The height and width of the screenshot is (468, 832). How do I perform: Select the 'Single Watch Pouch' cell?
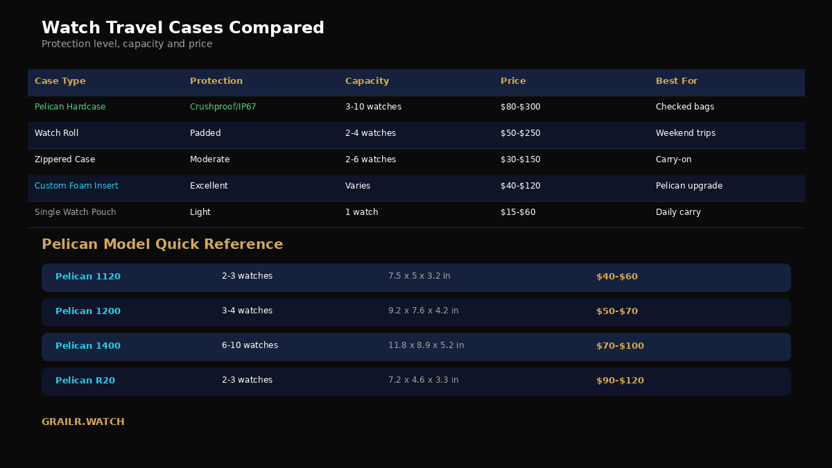tap(76, 212)
